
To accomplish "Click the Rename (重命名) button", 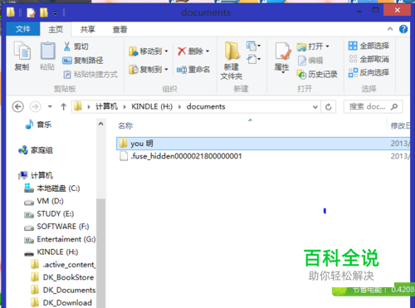I will tap(193, 70).
